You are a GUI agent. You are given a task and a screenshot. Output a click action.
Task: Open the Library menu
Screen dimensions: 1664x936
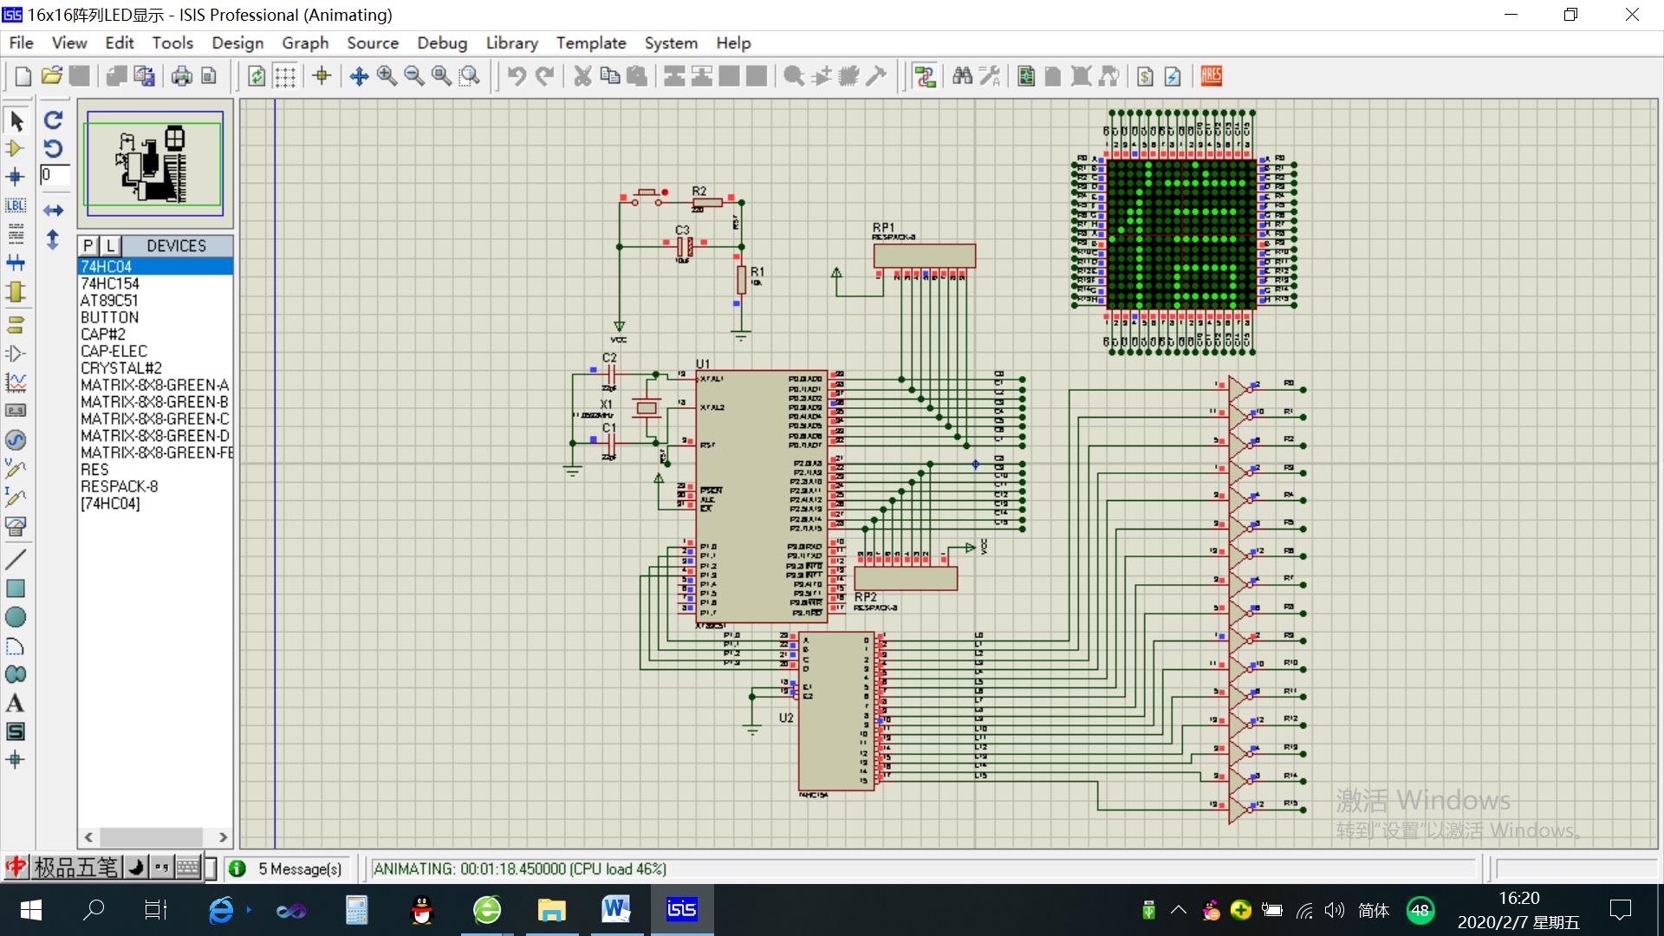coord(511,42)
